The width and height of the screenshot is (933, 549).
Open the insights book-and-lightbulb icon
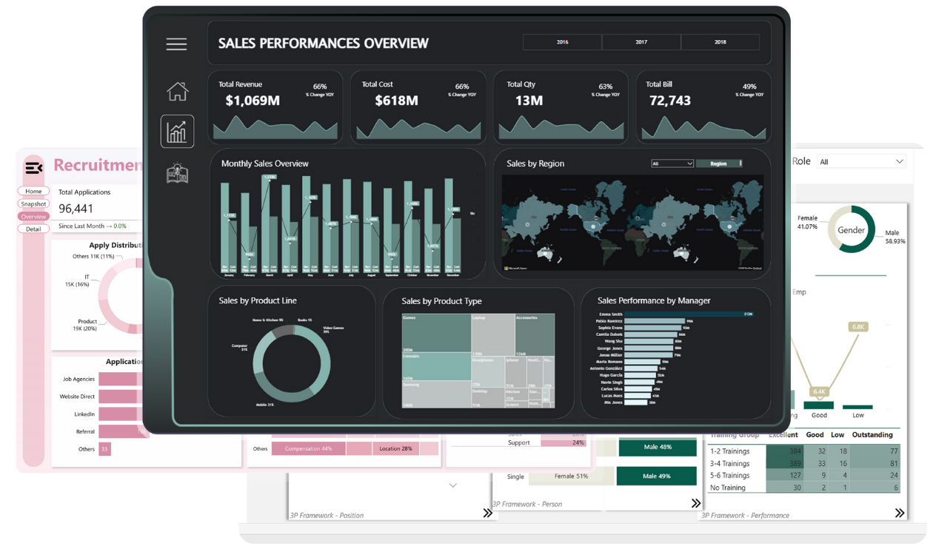coord(177,173)
